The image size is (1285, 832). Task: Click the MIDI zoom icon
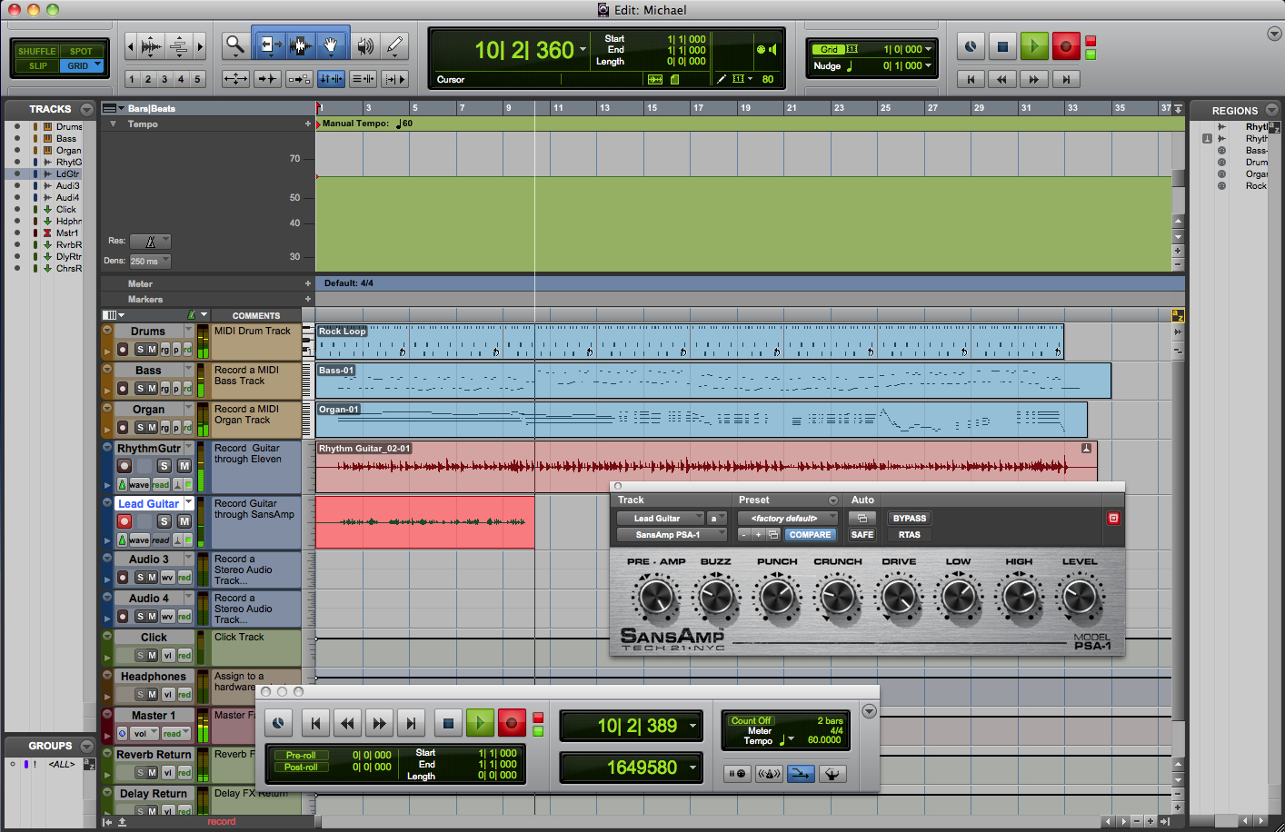click(x=179, y=45)
